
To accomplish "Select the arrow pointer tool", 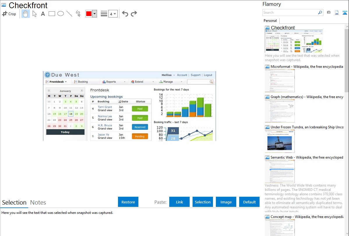I will (x=34, y=14).
